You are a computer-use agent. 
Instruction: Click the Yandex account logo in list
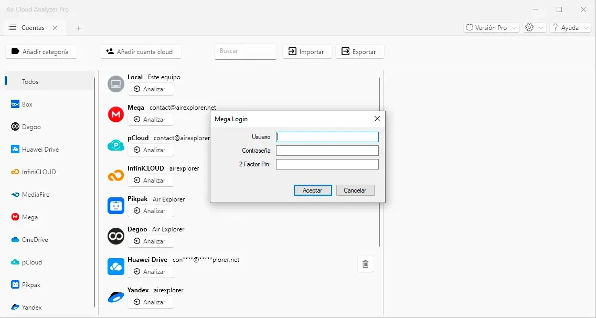pyautogui.click(x=116, y=297)
